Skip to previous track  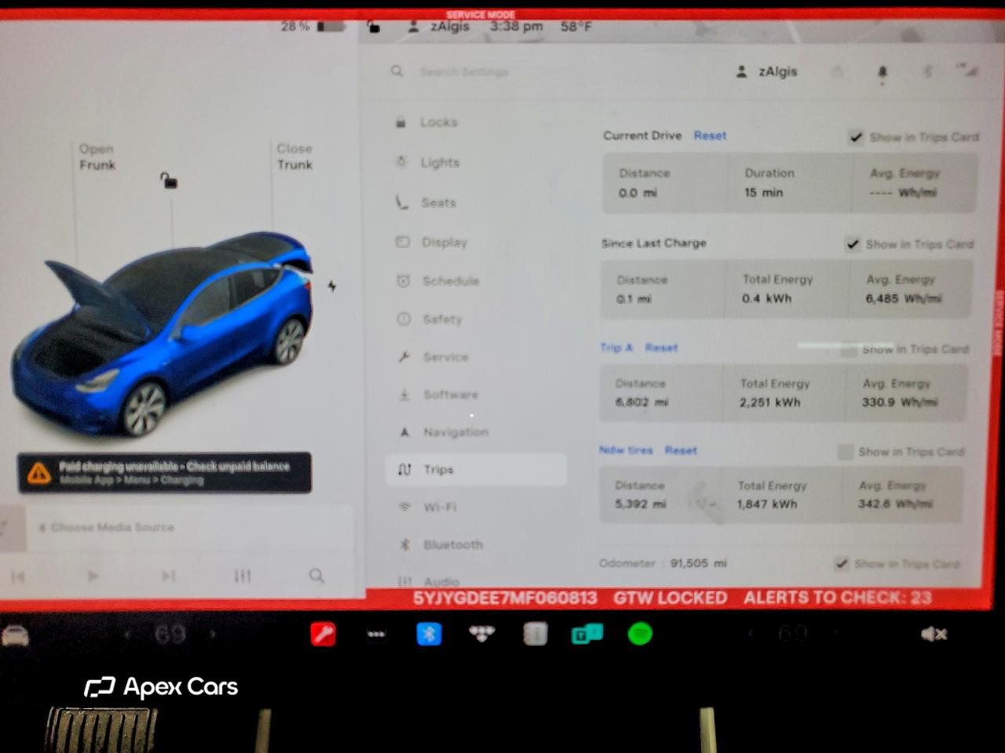[x=18, y=577]
